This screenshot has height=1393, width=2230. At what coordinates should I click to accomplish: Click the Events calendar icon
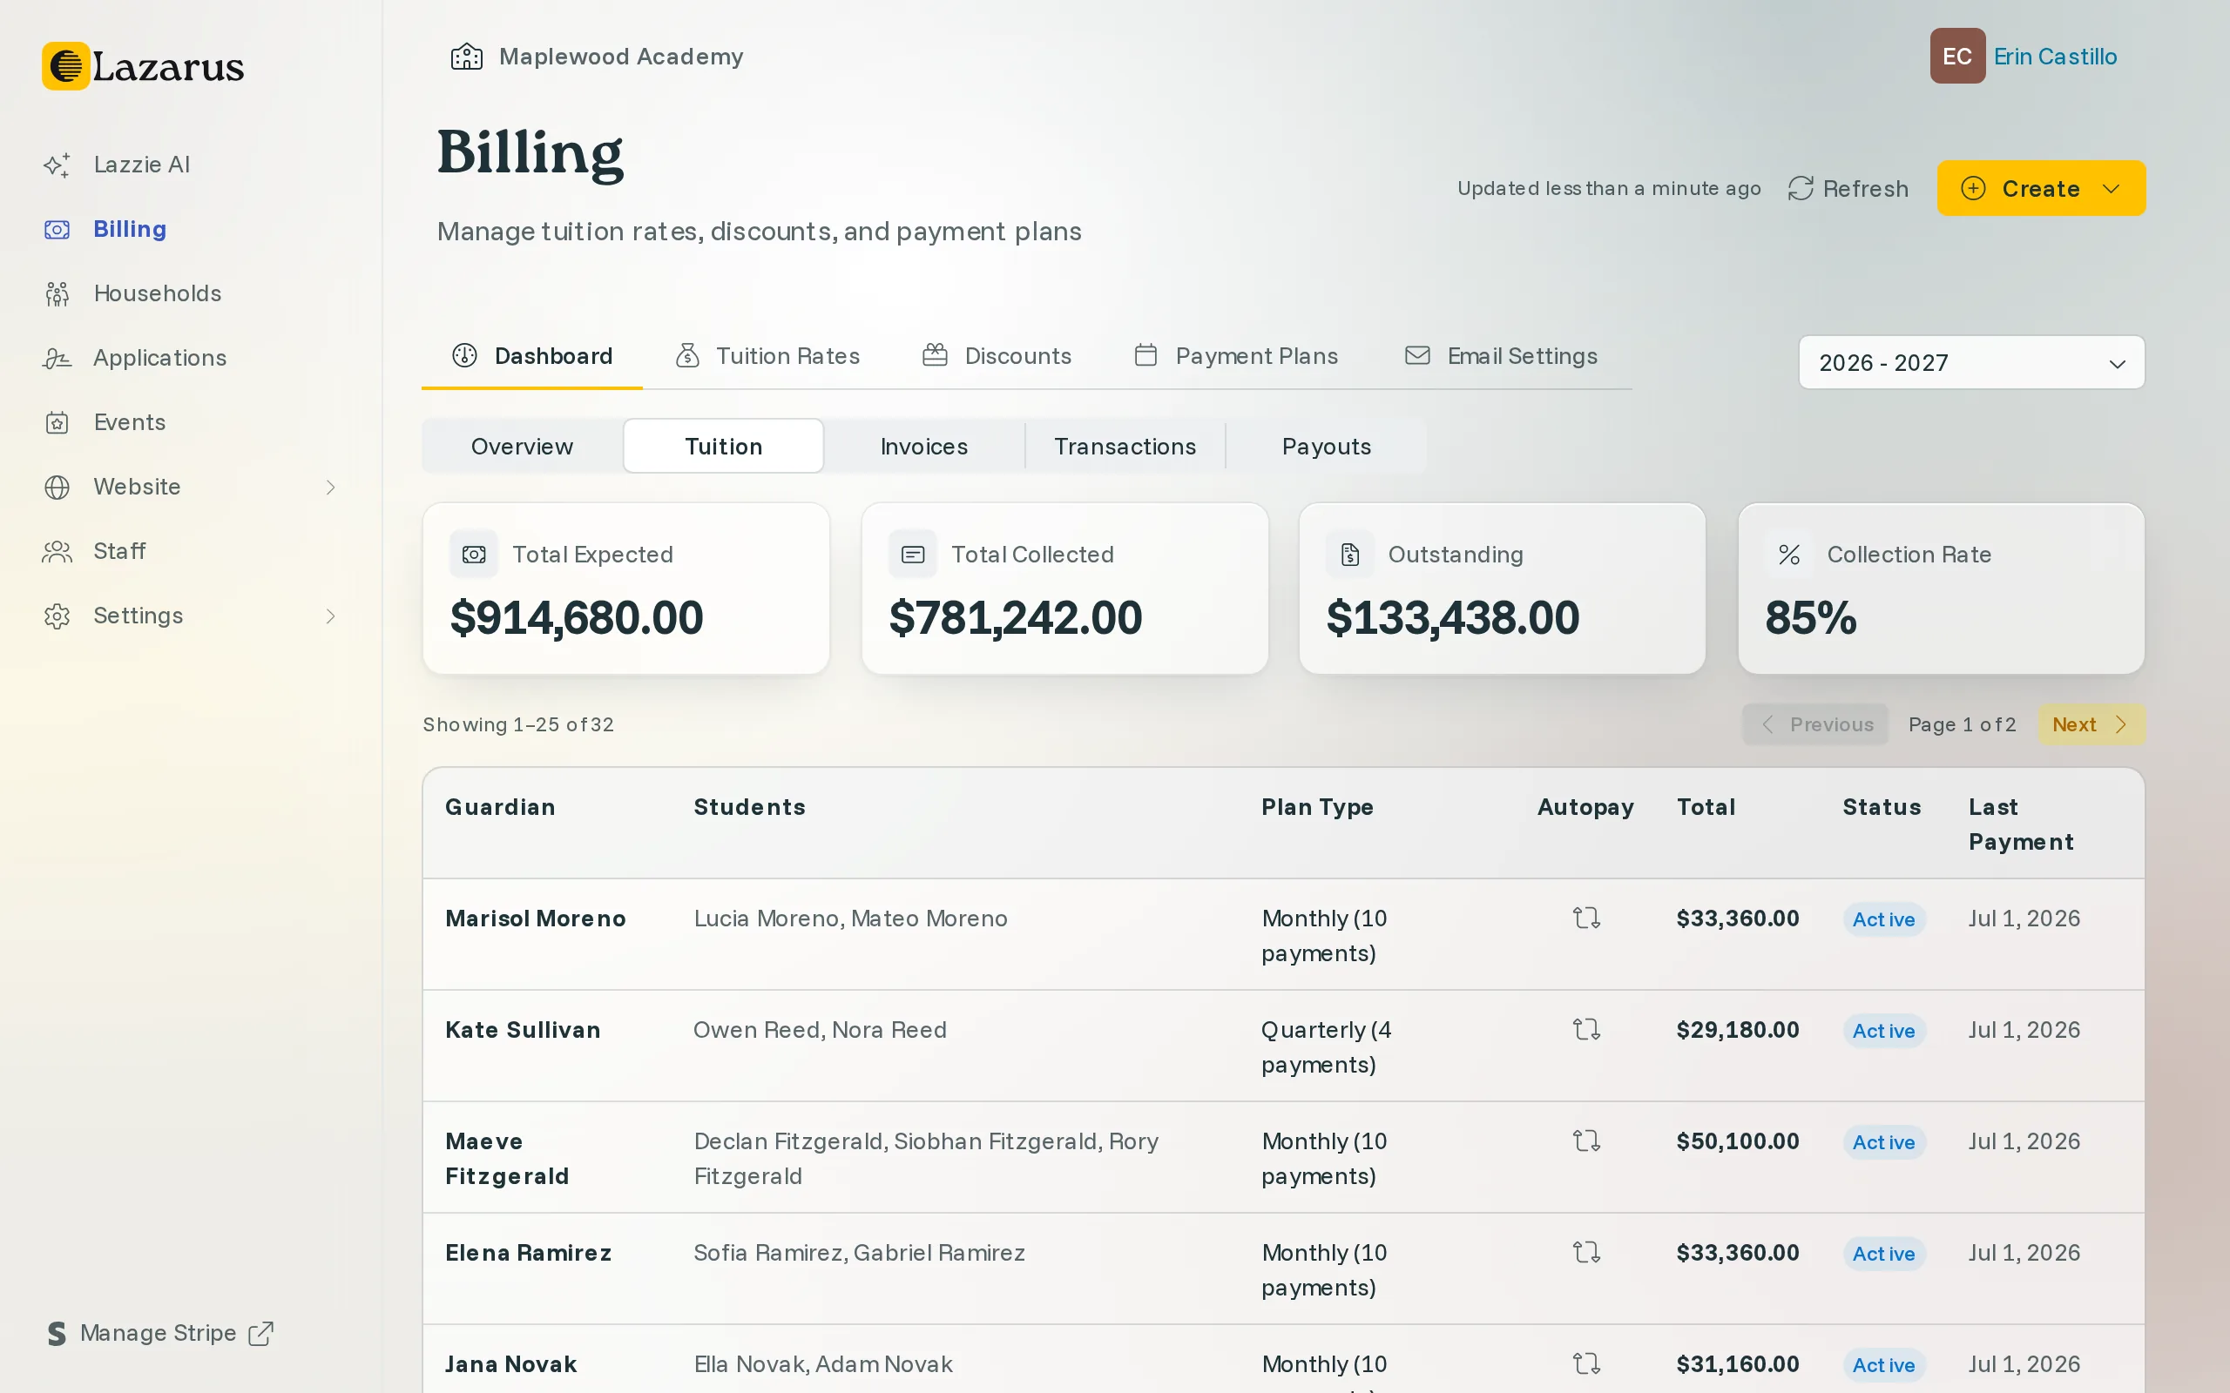(57, 423)
